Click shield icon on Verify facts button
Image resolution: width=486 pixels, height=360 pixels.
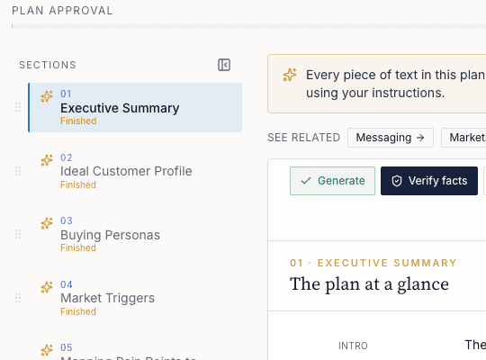coord(397,181)
